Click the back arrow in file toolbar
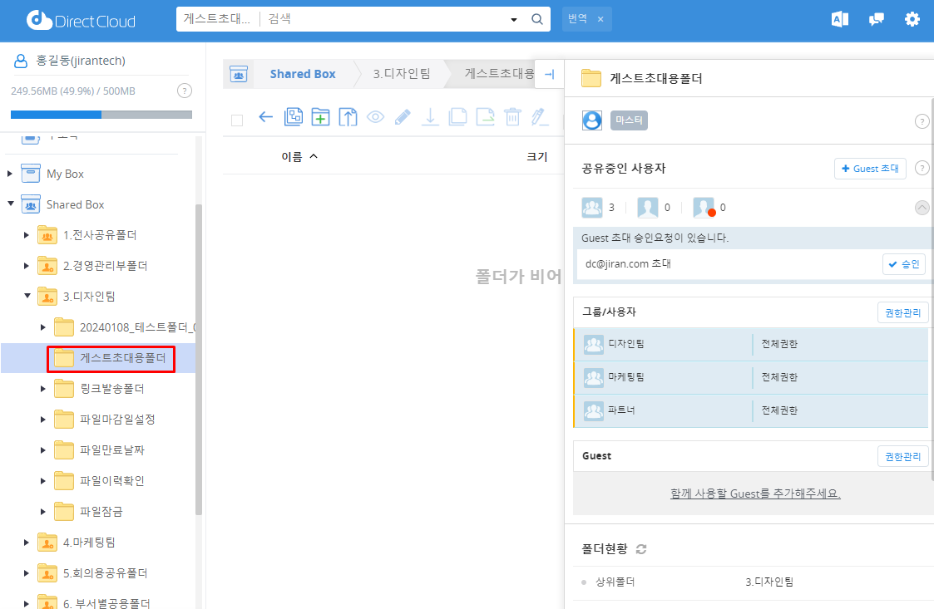 pos(266,117)
